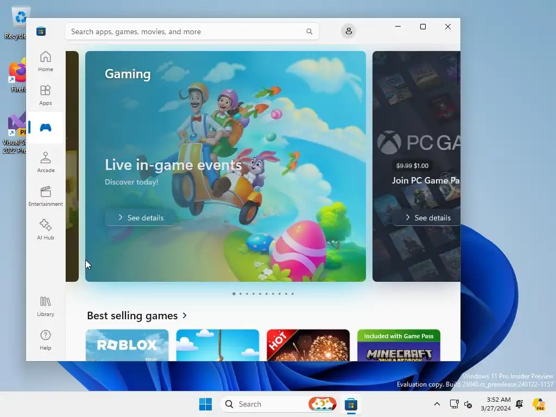Click the Discover today! banner text
The height and width of the screenshot is (417, 556).
click(131, 182)
